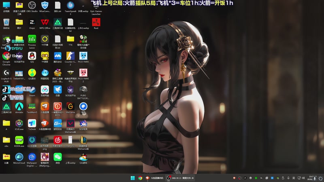The height and width of the screenshot is (182, 324).
Task: Launch YY开播 yellow ring icon
Action: pos(45,39)
